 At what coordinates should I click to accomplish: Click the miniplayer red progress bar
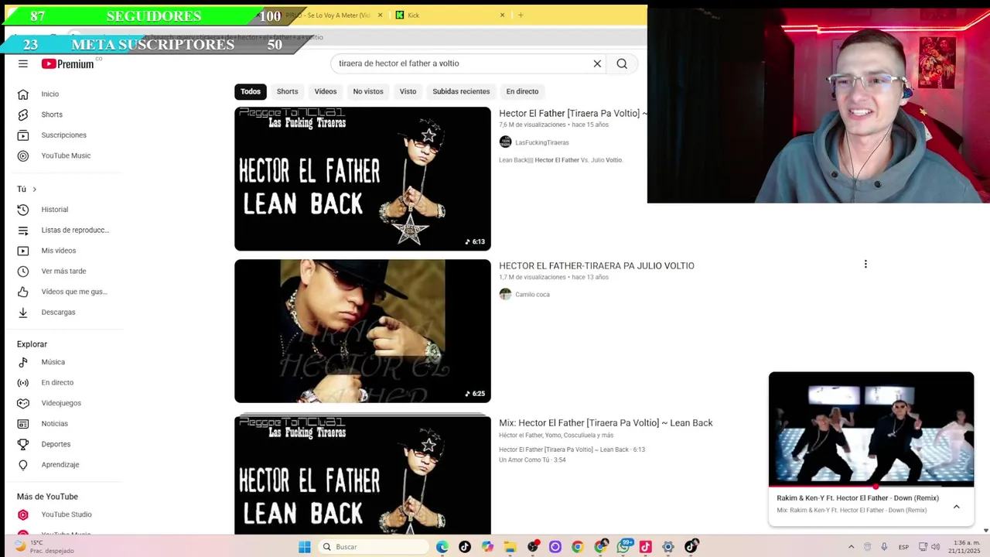point(871,487)
